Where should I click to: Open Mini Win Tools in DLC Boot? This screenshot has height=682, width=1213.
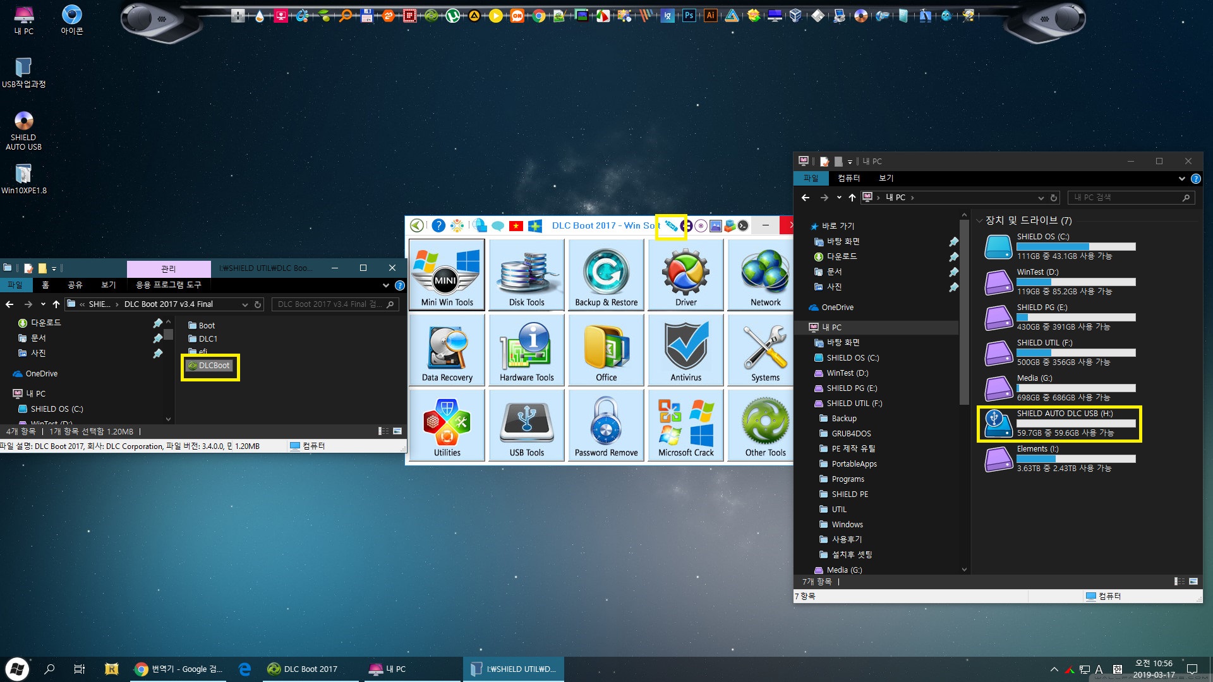click(447, 275)
